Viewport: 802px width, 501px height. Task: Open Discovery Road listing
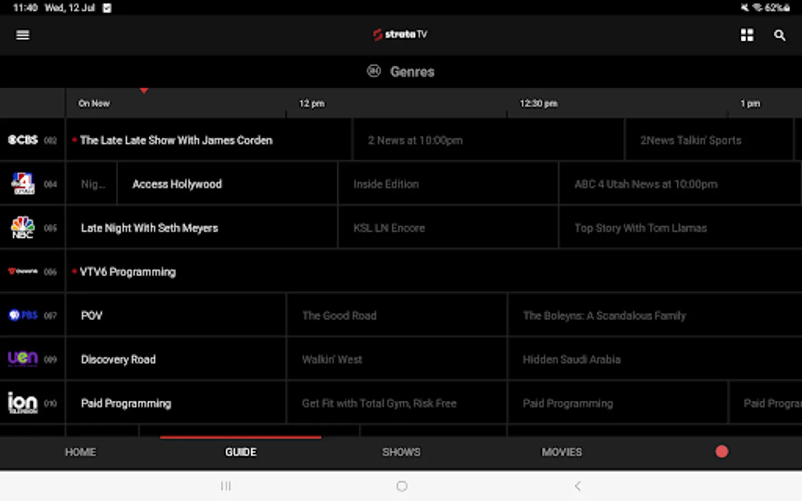(176, 359)
